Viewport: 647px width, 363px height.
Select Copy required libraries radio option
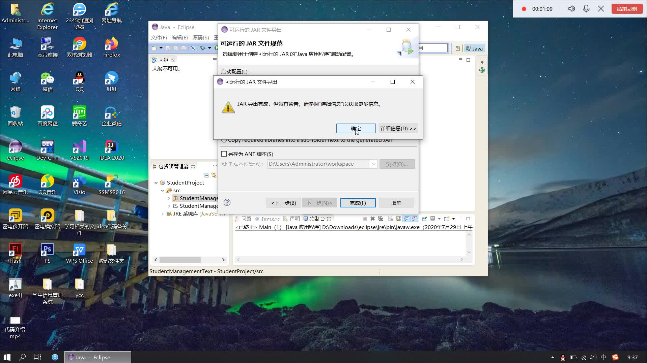click(x=224, y=140)
